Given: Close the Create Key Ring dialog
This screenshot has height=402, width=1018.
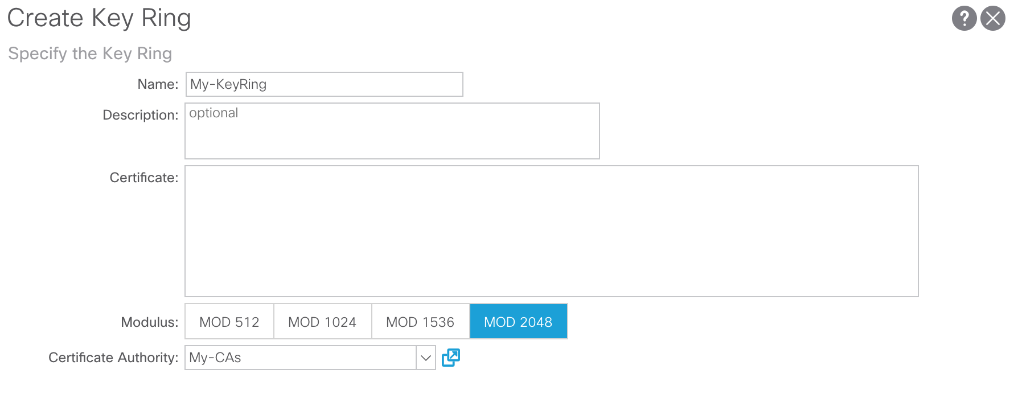Looking at the screenshot, I should click(993, 18).
